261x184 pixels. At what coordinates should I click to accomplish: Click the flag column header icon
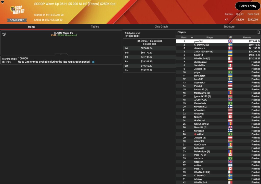pyautogui.click(x=230, y=37)
